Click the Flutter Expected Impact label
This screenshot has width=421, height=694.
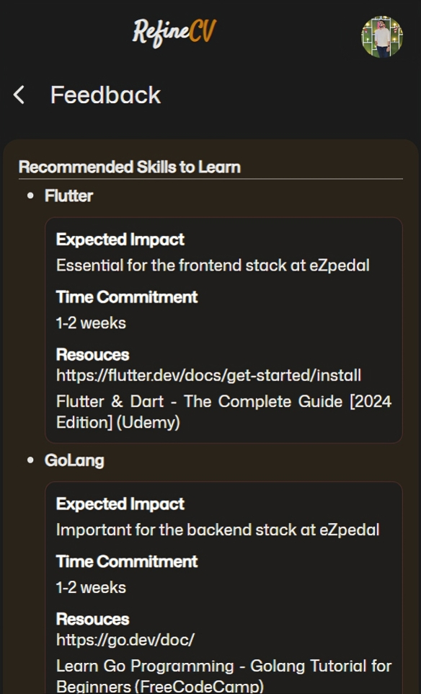click(120, 240)
